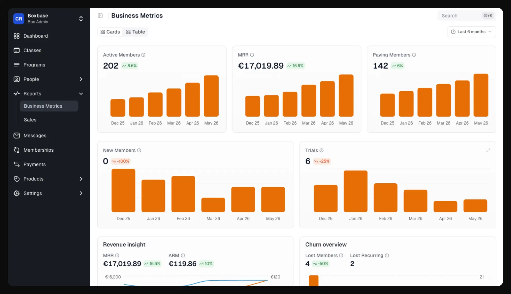Image resolution: width=511 pixels, height=294 pixels.
Task: Open the Programs menu item
Action: pyautogui.click(x=49, y=65)
